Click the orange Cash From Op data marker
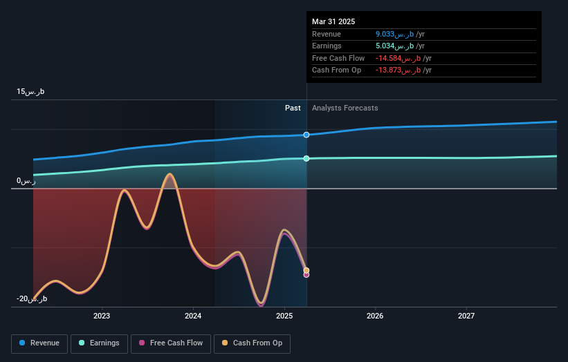 coord(306,271)
